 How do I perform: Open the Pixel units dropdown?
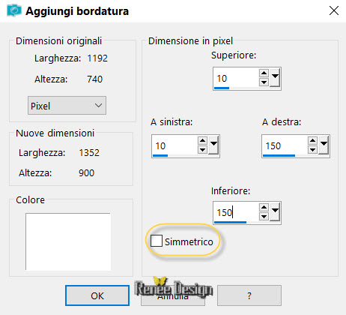[67, 106]
